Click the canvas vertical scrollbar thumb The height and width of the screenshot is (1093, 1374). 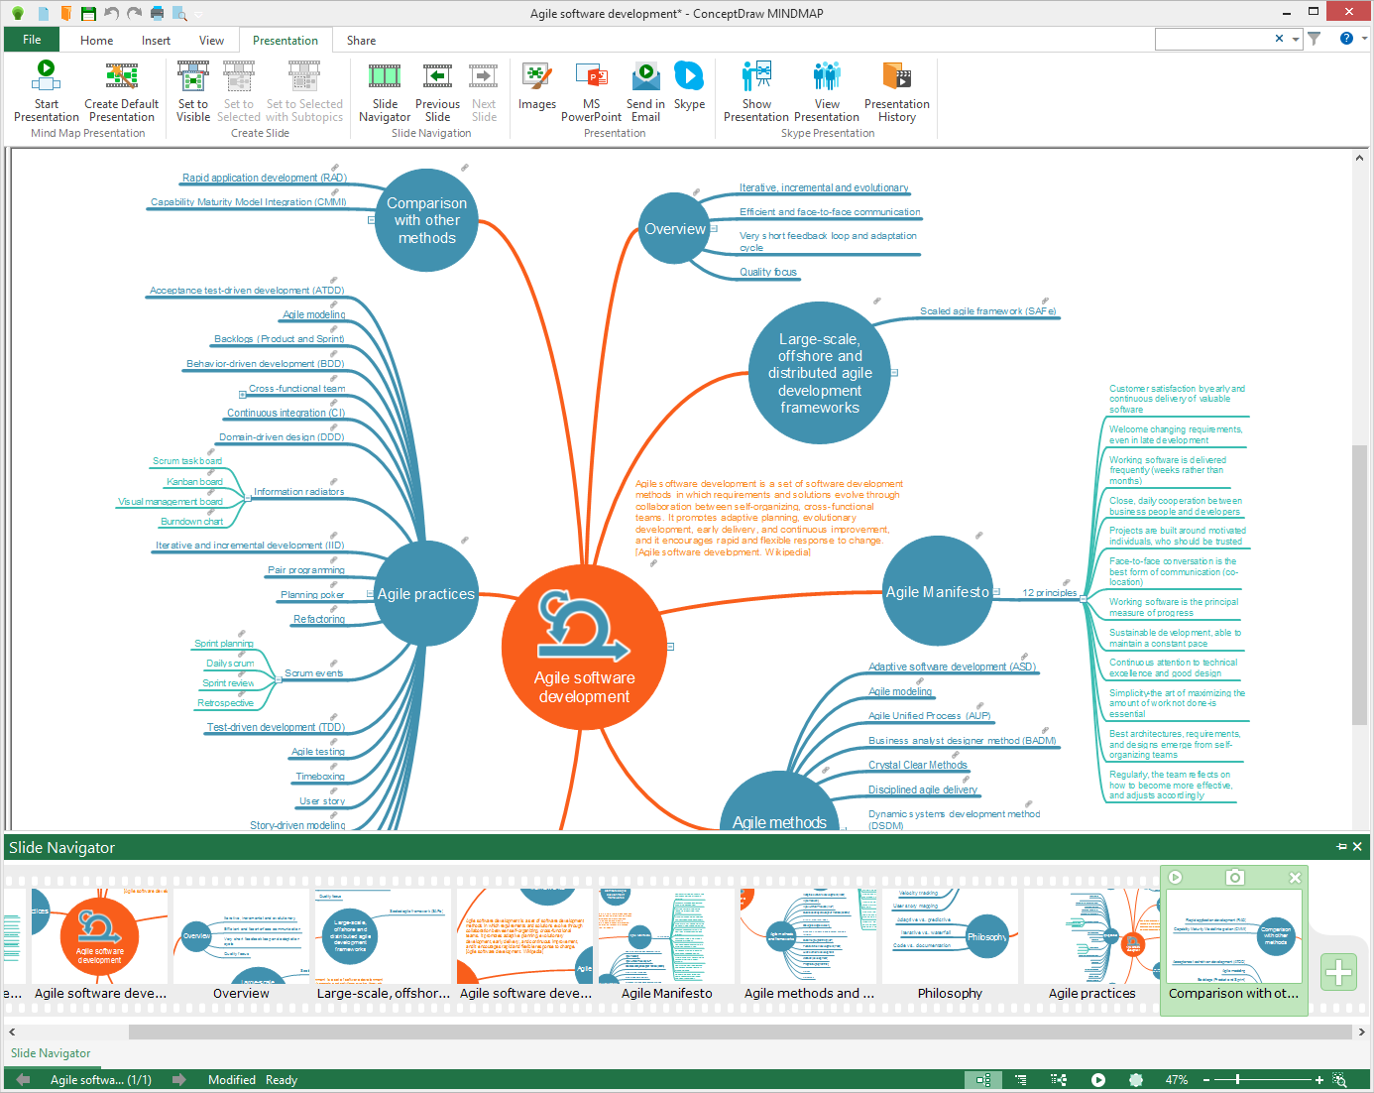point(1359,585)
